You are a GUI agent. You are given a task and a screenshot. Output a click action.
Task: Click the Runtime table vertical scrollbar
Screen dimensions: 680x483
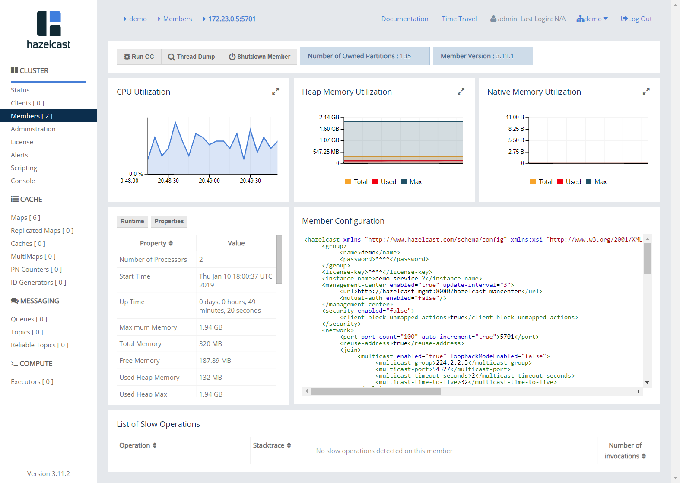[279, 259]
